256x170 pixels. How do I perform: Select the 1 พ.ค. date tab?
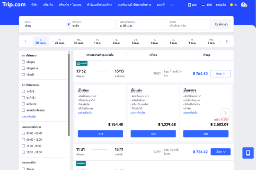(x=97, y=41)
